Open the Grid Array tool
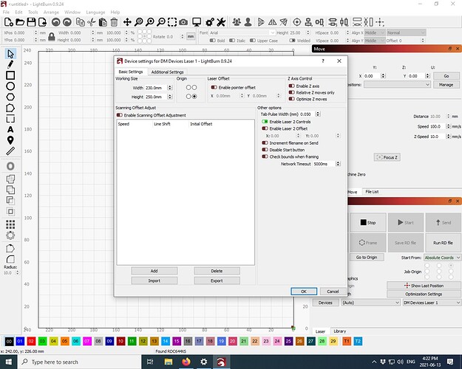Viewport: 462px width, 369px height. pos(10,224)
